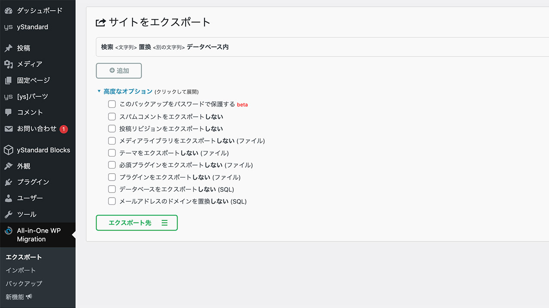Open yStandard Blocks menu label
The height and width of the screenshot is (308, 549).
click(43, 150)
